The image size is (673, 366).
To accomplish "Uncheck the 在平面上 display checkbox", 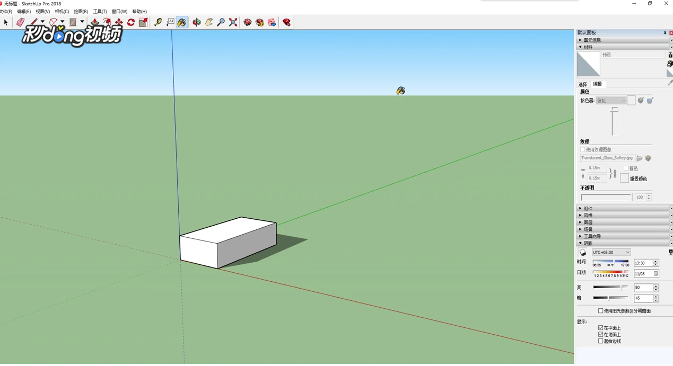I will 600,328.
